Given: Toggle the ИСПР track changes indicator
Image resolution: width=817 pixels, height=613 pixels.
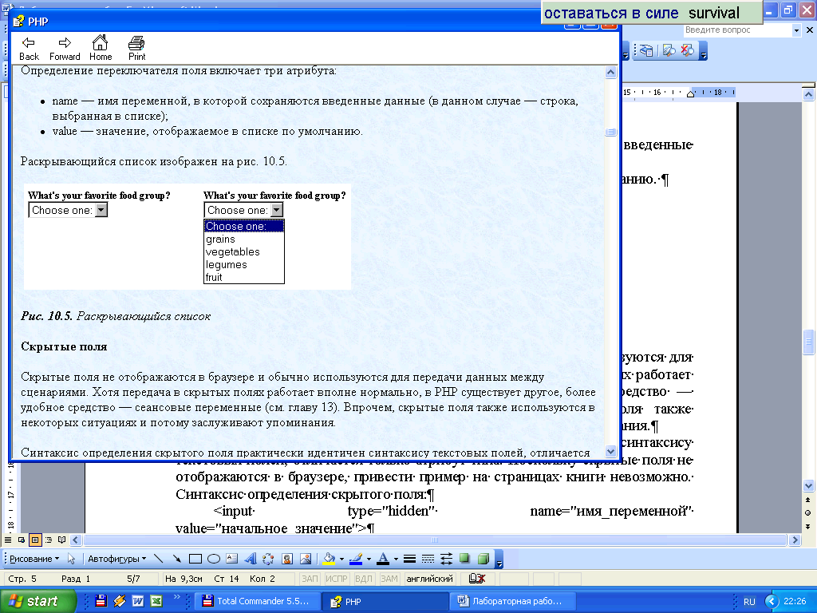Looking at the screenshot, I should point(337,579).
